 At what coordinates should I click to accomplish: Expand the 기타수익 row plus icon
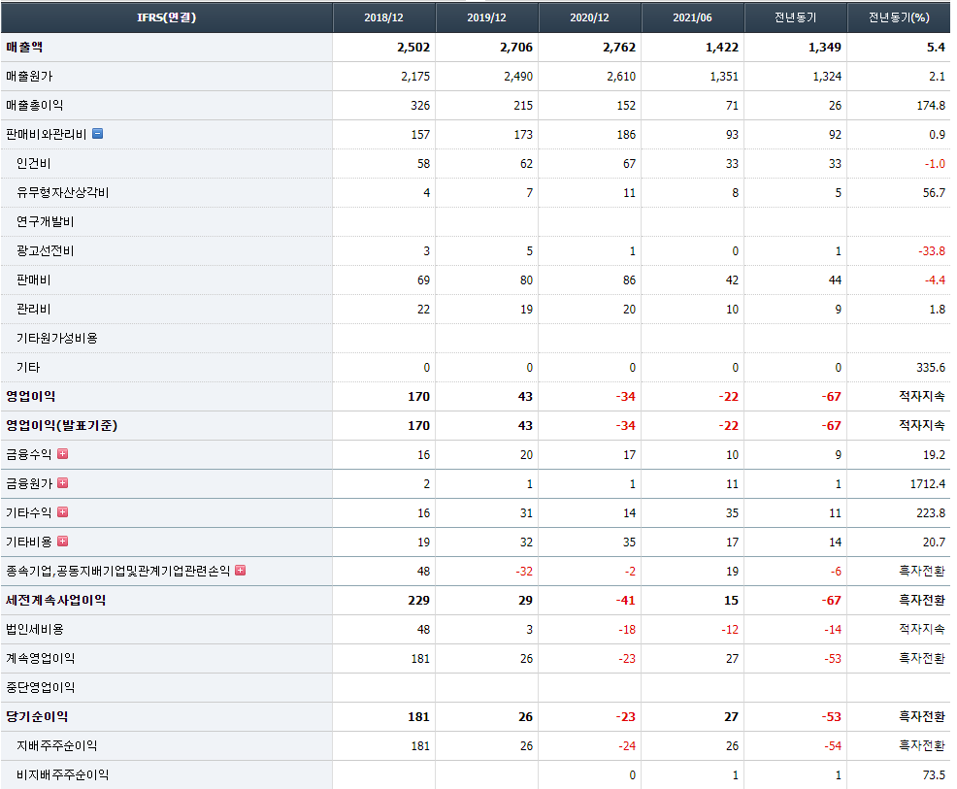tap(63, 512)
